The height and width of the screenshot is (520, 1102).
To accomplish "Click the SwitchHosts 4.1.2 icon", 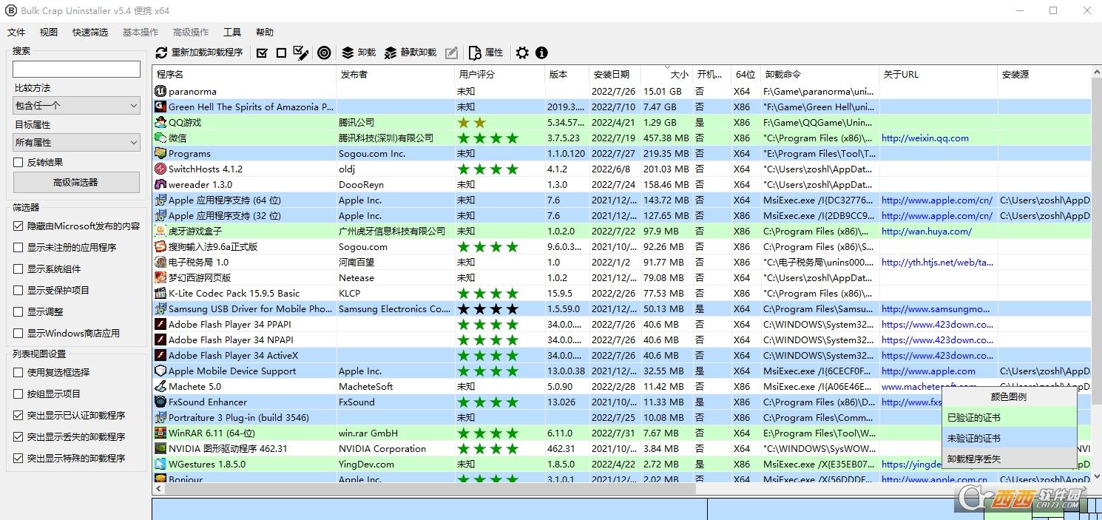I will (160, 169).
